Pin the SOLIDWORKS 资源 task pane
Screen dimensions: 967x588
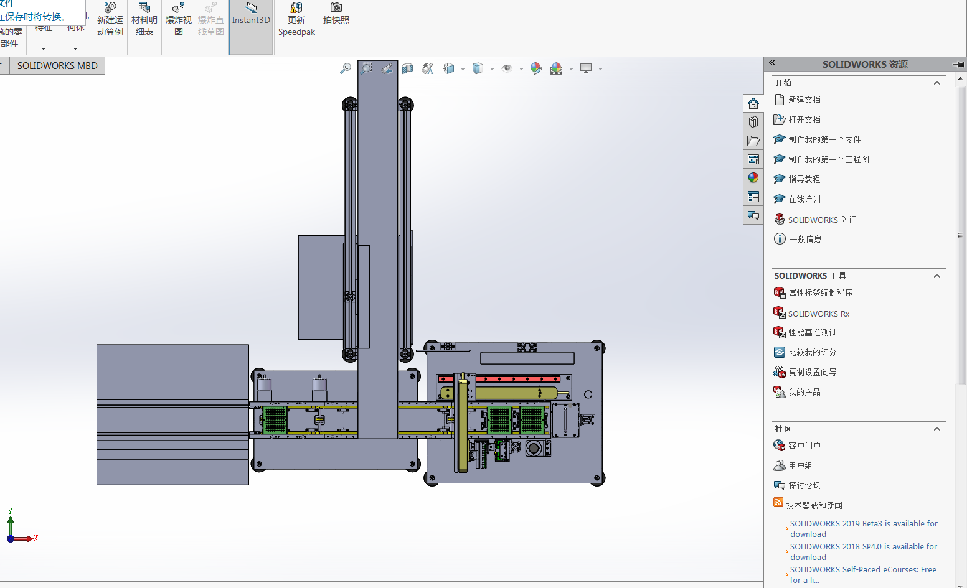point(958,64)
